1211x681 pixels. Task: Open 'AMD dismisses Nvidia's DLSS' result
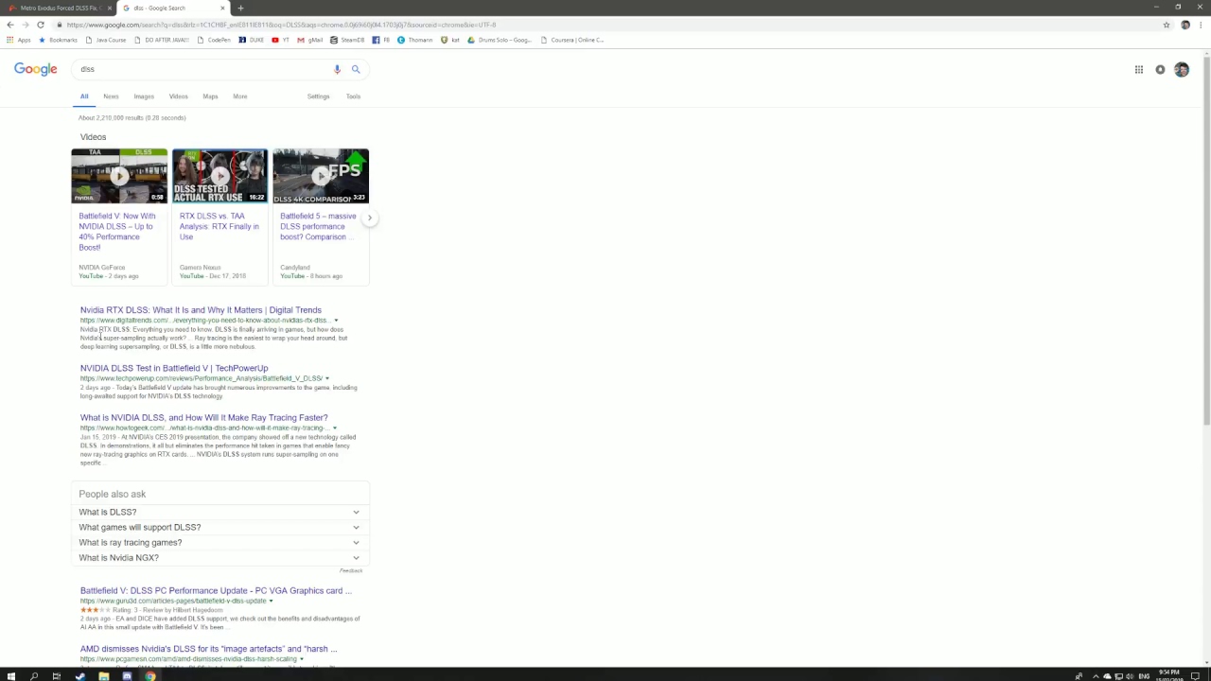click(x=208, y=649)
